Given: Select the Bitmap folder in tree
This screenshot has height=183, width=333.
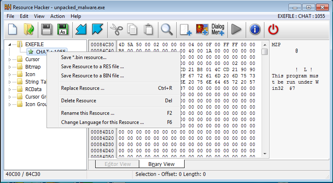Looking at the screenshot, I should pyautogui.click(x=33, y=67).
